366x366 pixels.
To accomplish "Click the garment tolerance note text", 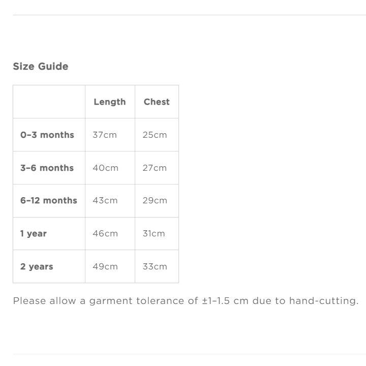I will 186,300.
